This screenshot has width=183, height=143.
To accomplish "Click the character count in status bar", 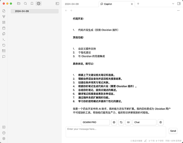I will 160,141.
